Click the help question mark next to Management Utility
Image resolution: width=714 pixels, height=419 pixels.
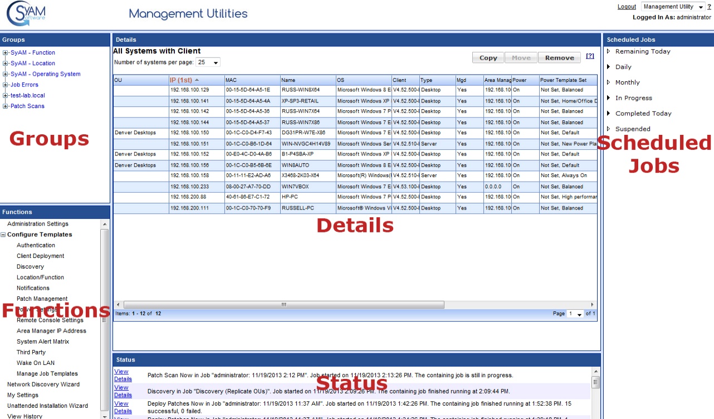tap(709, 7)
